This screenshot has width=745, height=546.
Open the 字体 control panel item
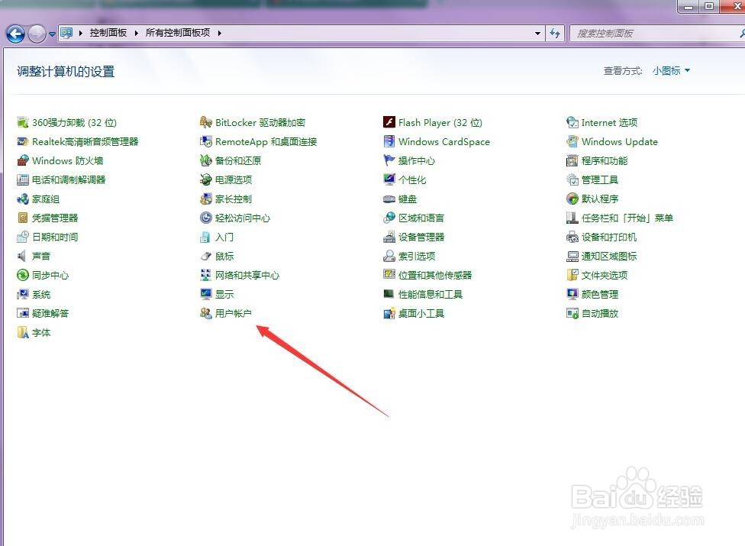40,332
